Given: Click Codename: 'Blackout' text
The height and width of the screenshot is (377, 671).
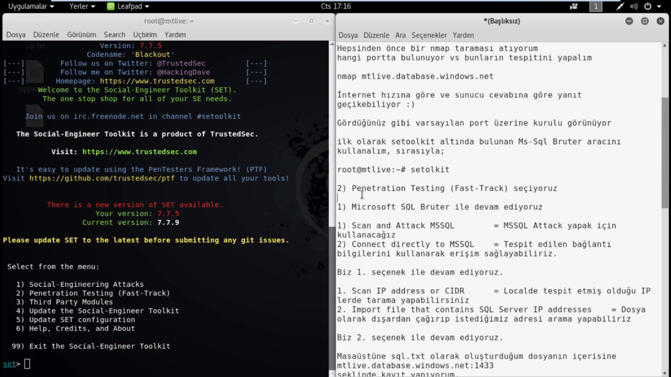Looking at the screenshot, I should point(131,54).
